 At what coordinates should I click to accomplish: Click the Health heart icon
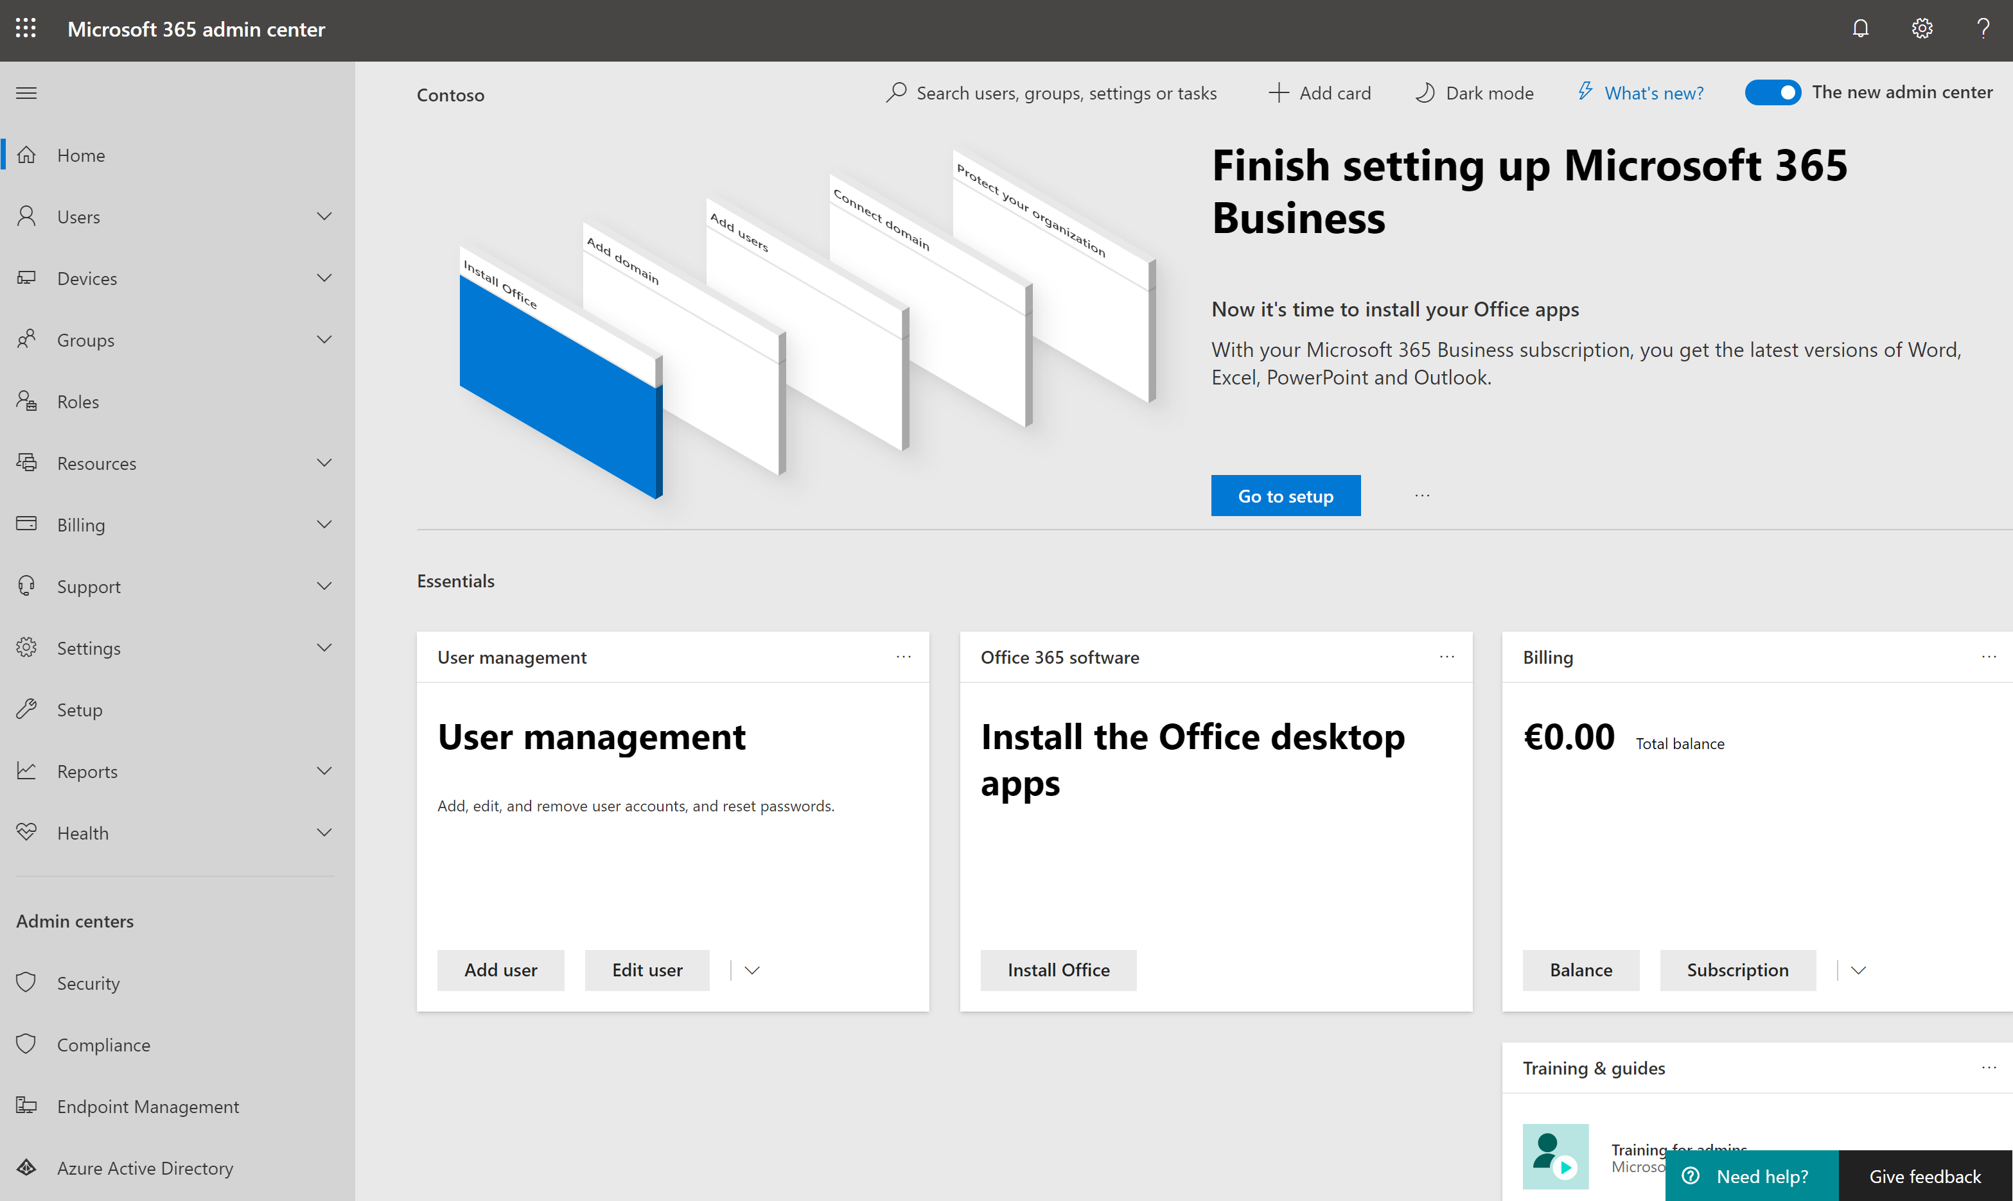(x=26, y=832)
